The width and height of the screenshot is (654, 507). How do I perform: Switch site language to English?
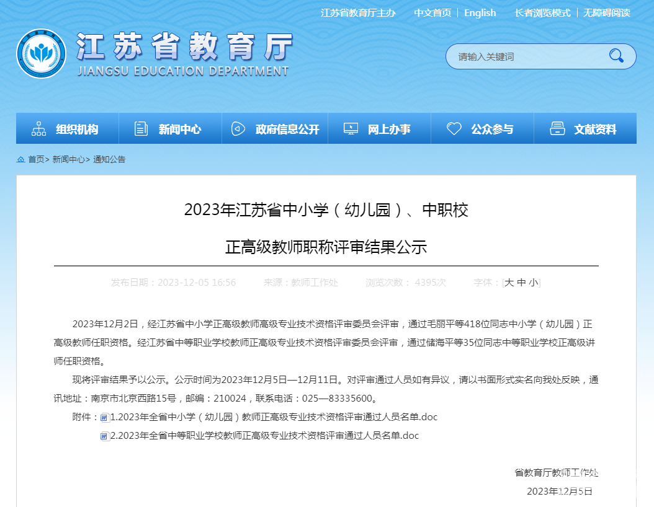tap(480, 13)
